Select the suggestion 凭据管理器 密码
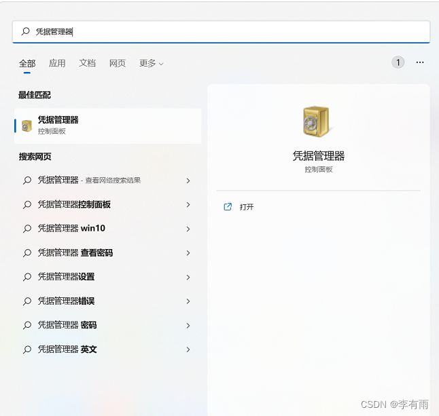 pos(108,325)
